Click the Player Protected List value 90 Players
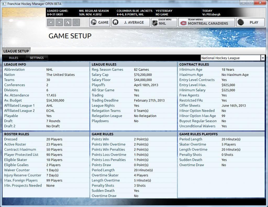The image size is (268, 207). click(54, 155)
